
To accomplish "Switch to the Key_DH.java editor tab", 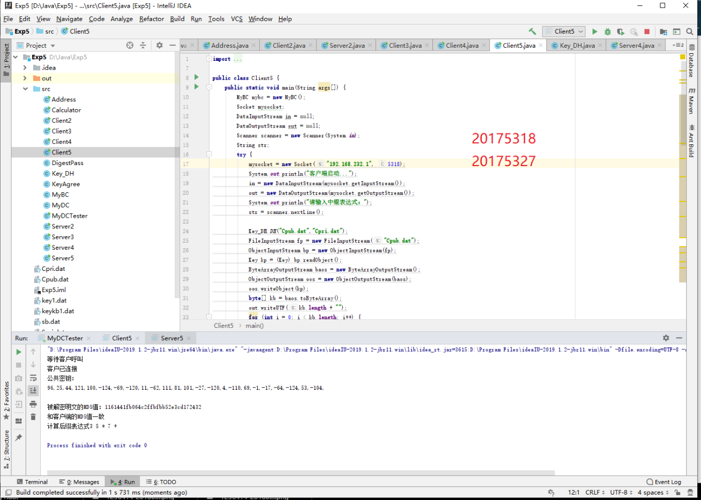I will pos(577,46).
